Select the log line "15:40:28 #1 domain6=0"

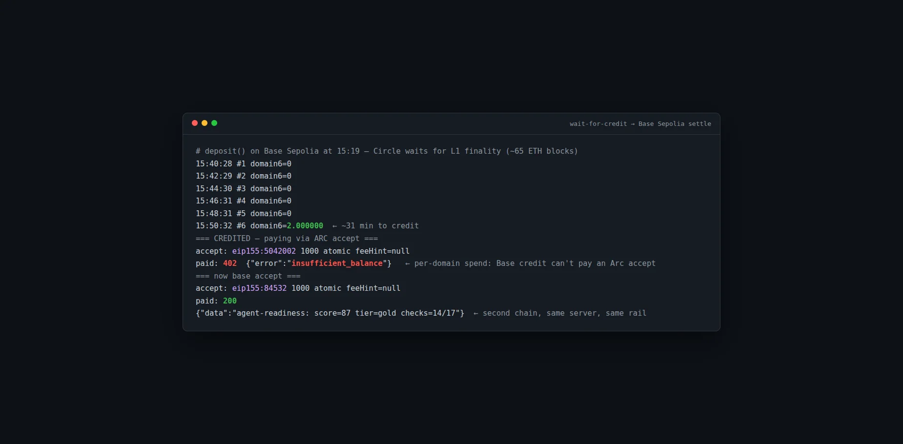tap(244, 164)
